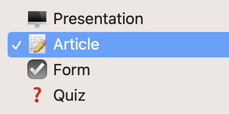The height and width of the screenshot is (114, 229).
Task: Click the white Article text label
Action: [x=76, y=44]
